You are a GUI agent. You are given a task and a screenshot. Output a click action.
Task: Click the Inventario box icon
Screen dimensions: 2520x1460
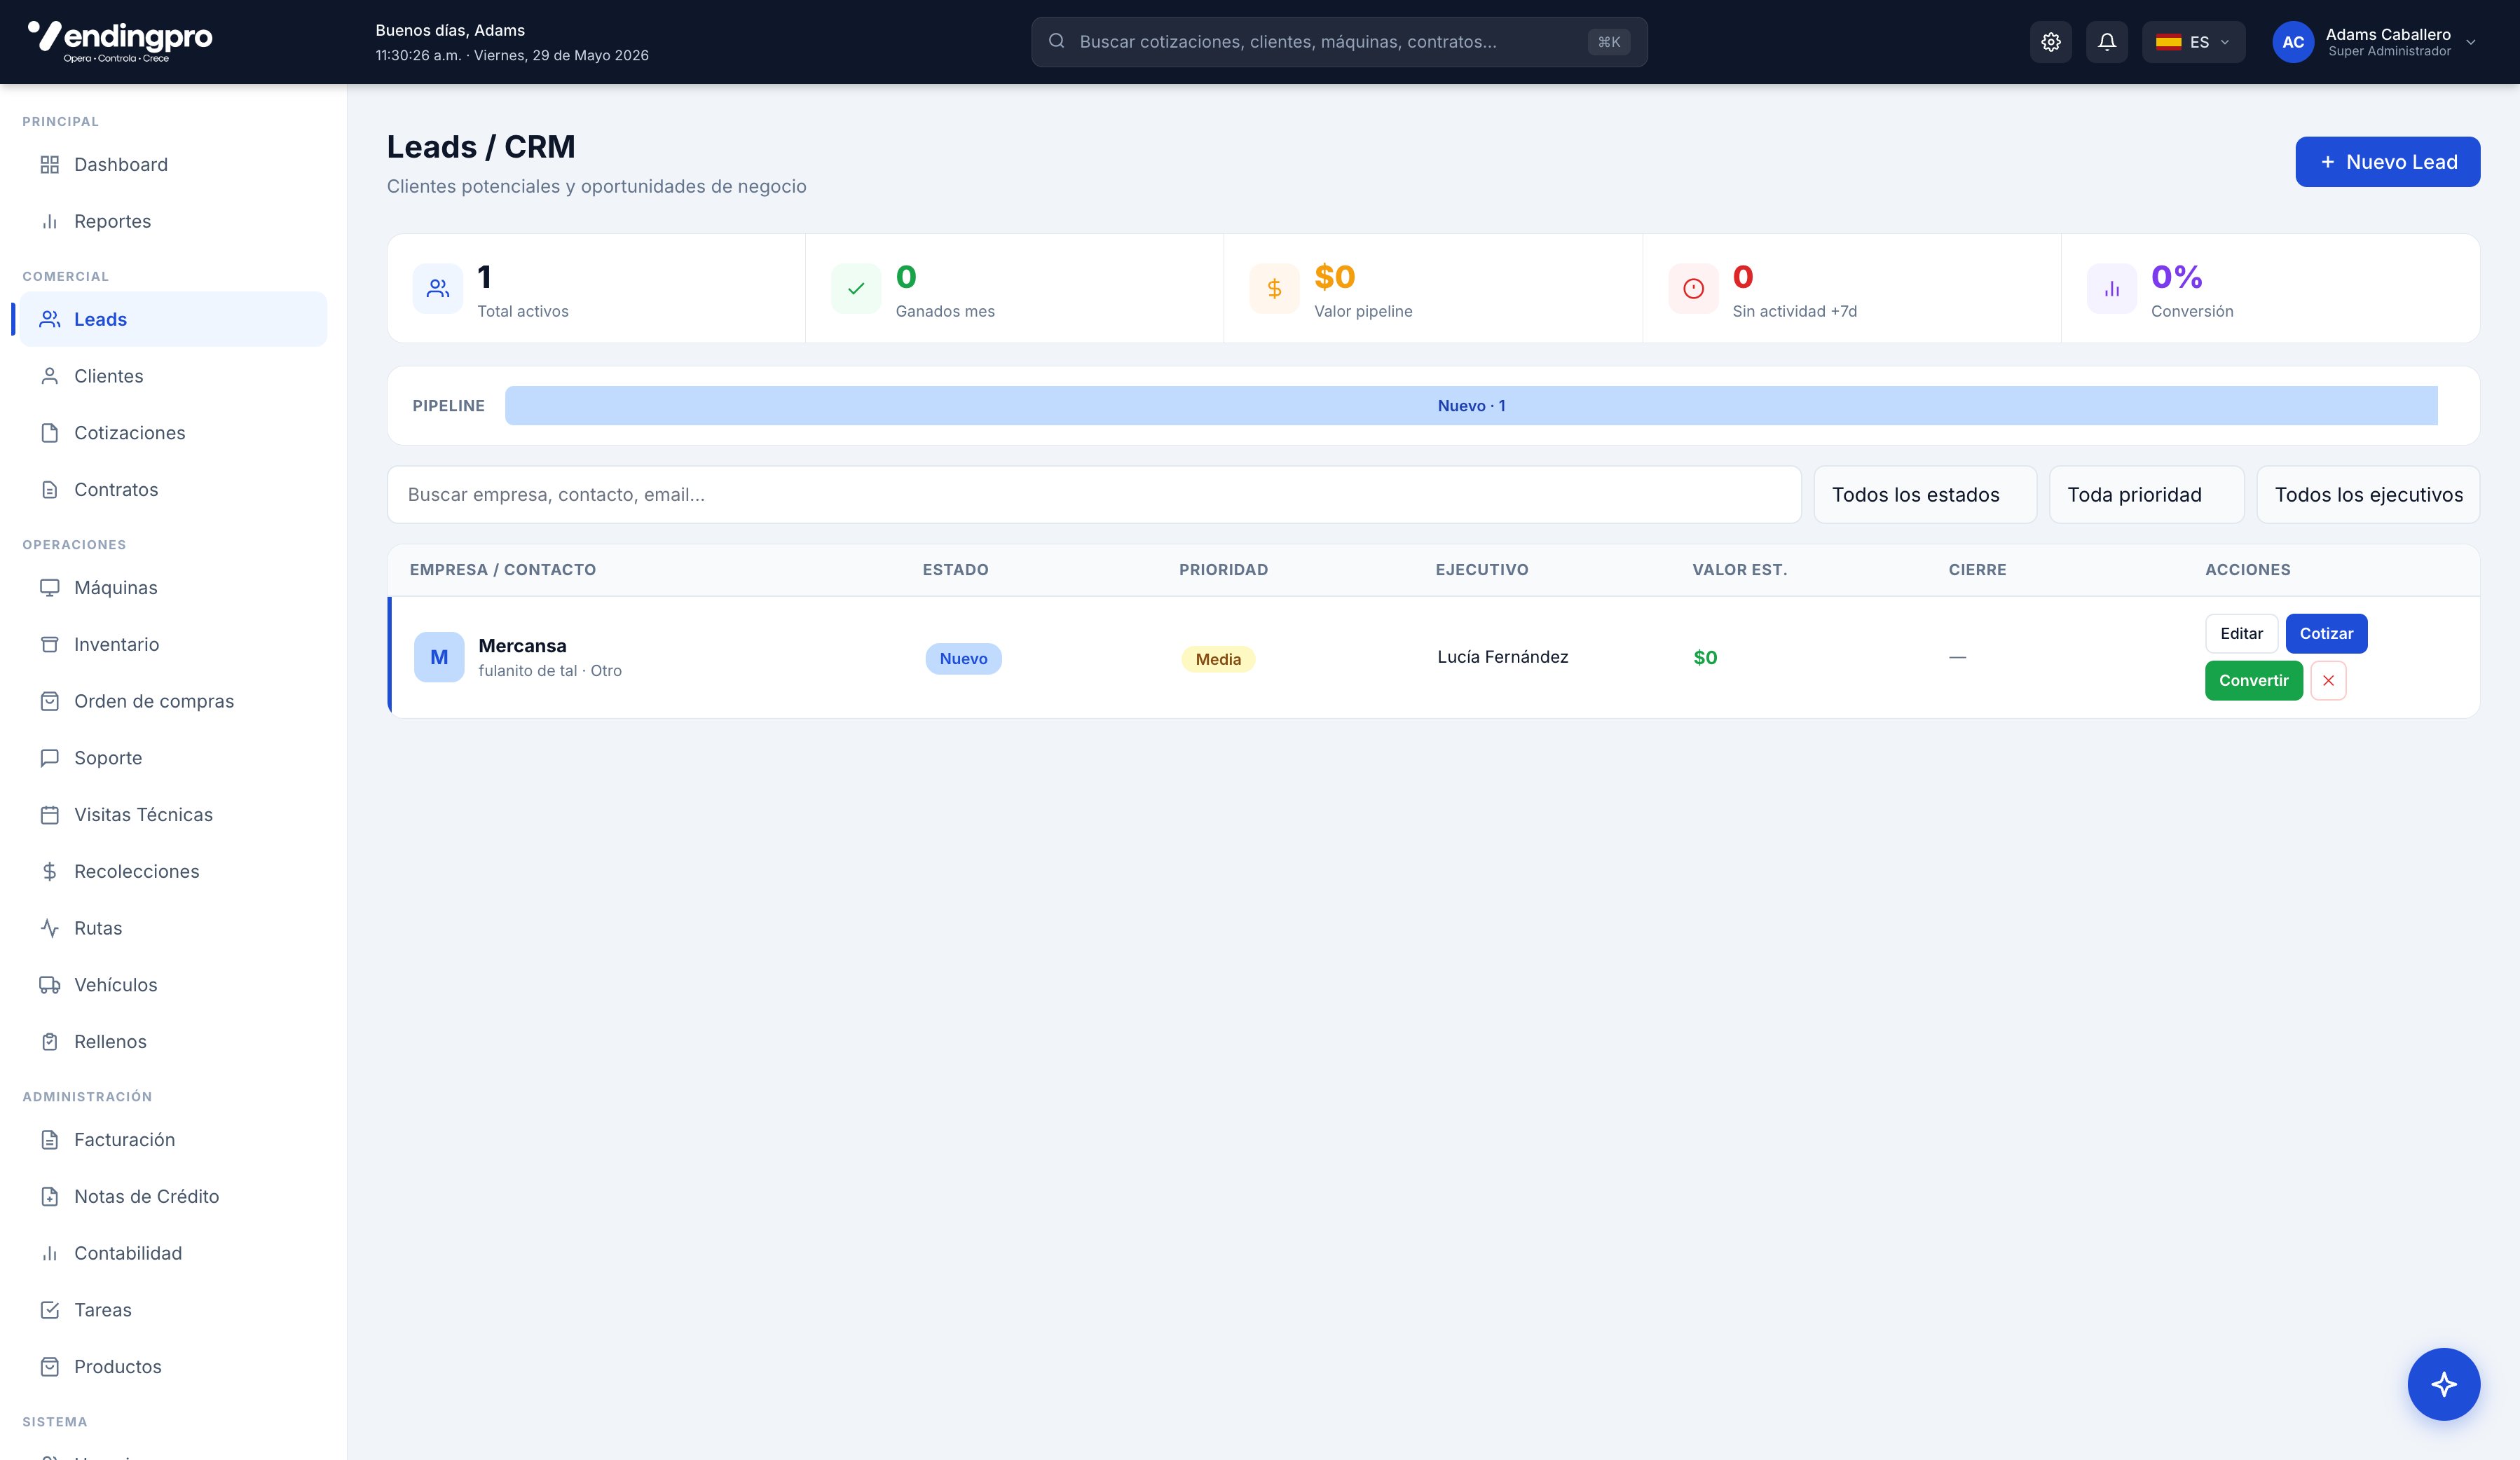click(x=49, y=644)
